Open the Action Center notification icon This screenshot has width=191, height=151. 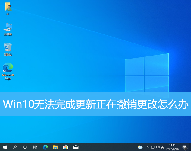[x=184, y=147]
